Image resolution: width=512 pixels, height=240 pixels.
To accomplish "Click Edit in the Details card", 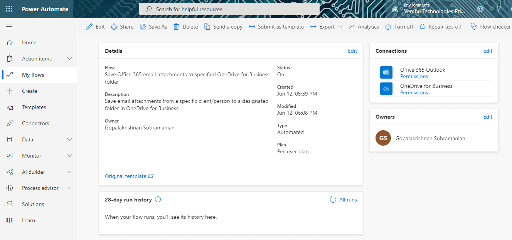I will coord(352,51).
